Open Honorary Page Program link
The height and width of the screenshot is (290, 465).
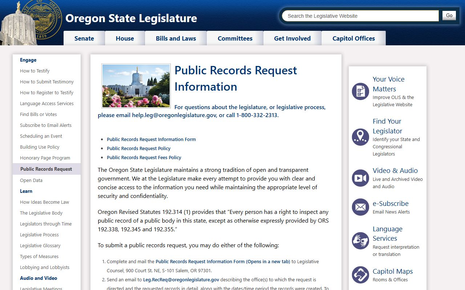(x=45, y=158)
